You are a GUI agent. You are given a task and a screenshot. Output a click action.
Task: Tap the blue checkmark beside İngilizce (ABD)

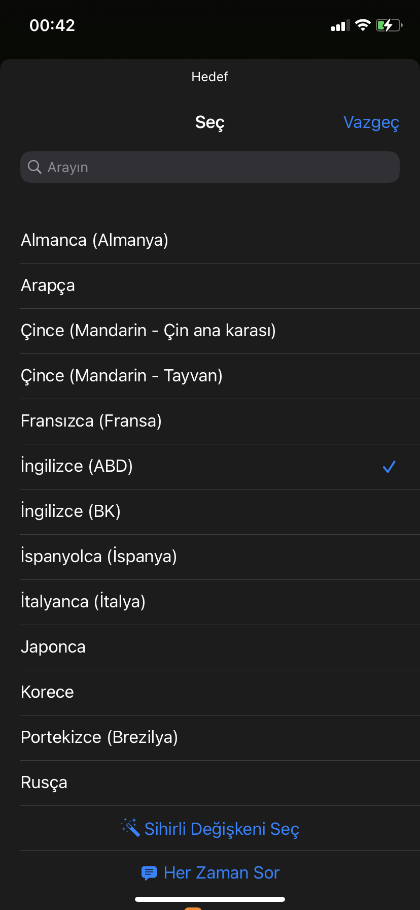389,466
